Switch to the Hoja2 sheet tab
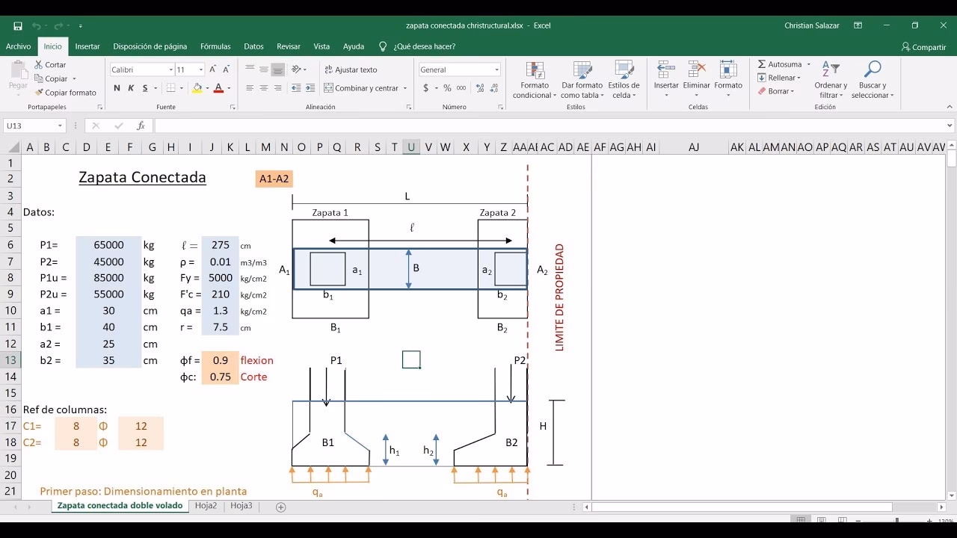This screenshot has width=957, height=538. tap(206, 506)
